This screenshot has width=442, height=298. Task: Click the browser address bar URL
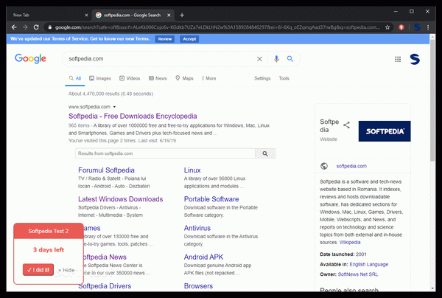(x=217, y=27)
